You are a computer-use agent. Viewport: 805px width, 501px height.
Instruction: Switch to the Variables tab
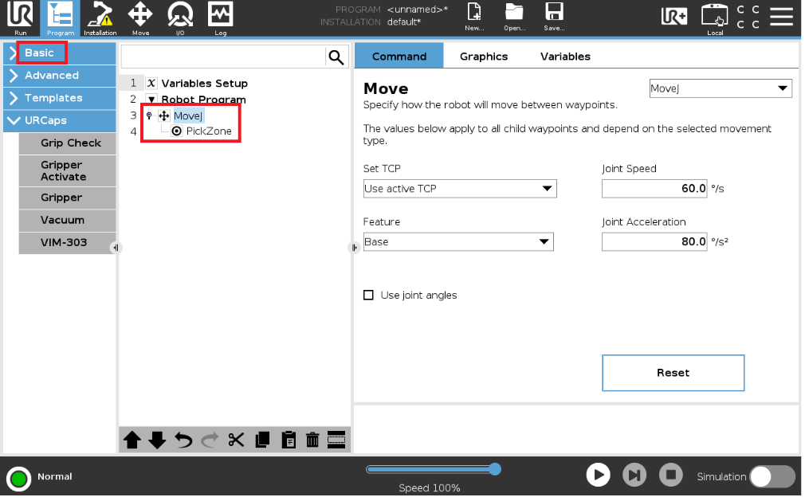pyautogui.click(x=565, y=57)
